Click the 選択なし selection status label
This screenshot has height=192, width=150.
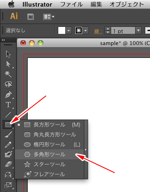click(x=16, y=31)
